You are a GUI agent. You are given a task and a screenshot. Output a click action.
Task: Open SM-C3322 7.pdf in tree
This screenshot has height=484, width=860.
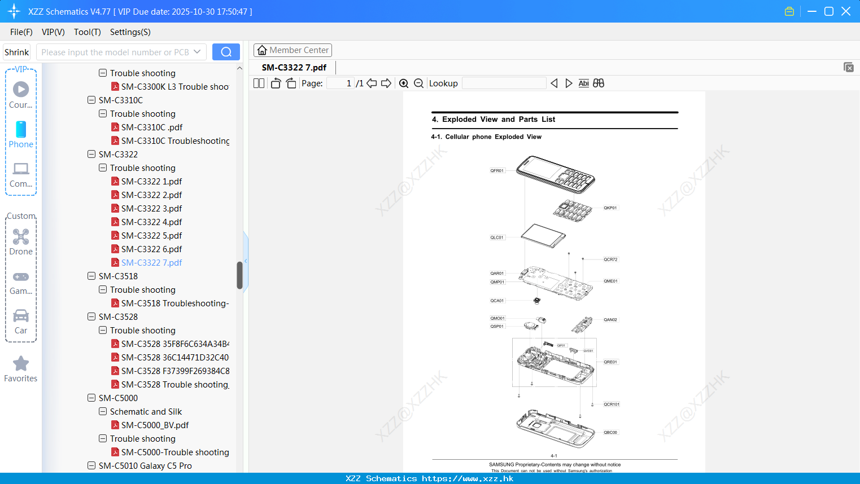pyautogui.click(x=151, y=263)
